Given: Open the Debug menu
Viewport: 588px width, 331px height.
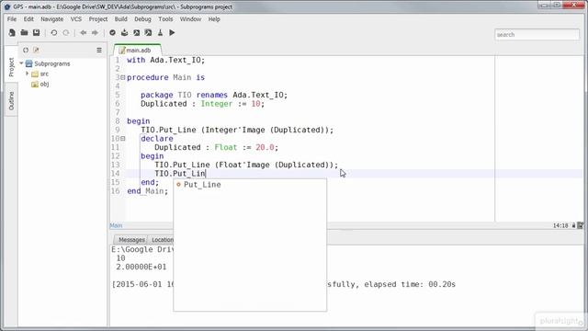Looking at the screenshot, I should (142, 18).
